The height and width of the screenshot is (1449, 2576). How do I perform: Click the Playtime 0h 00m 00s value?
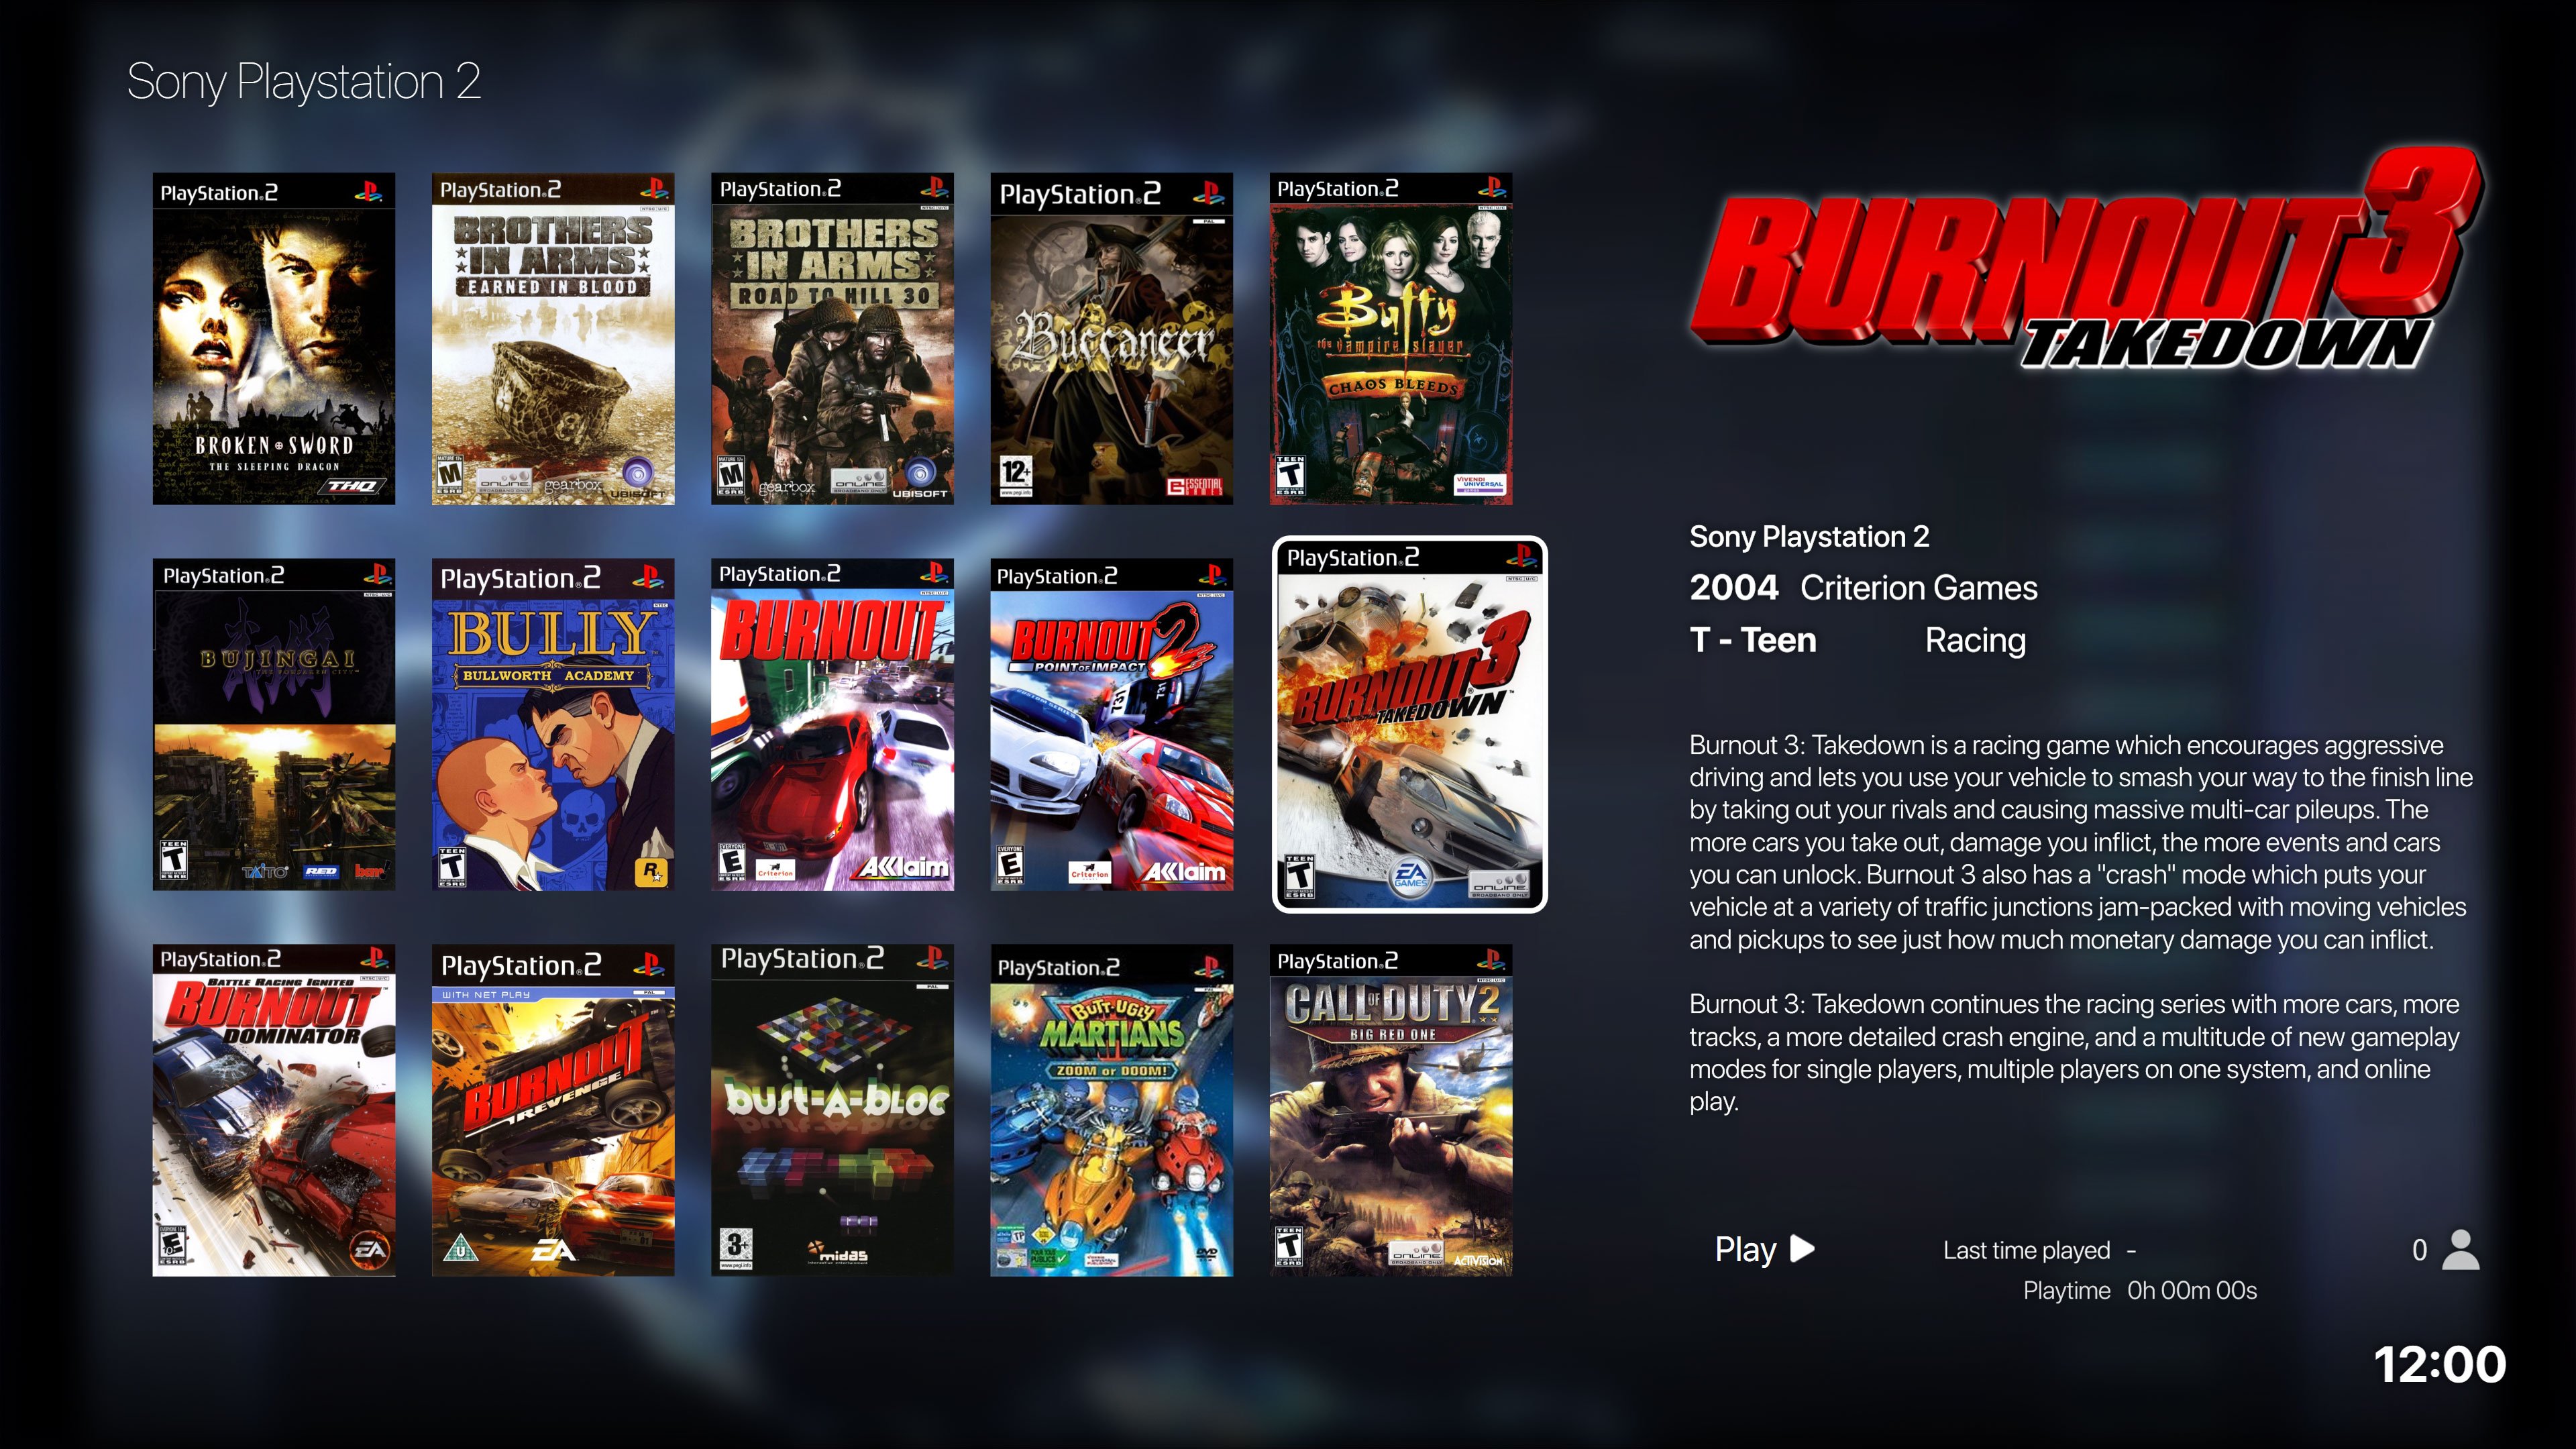point(2192,1291)
